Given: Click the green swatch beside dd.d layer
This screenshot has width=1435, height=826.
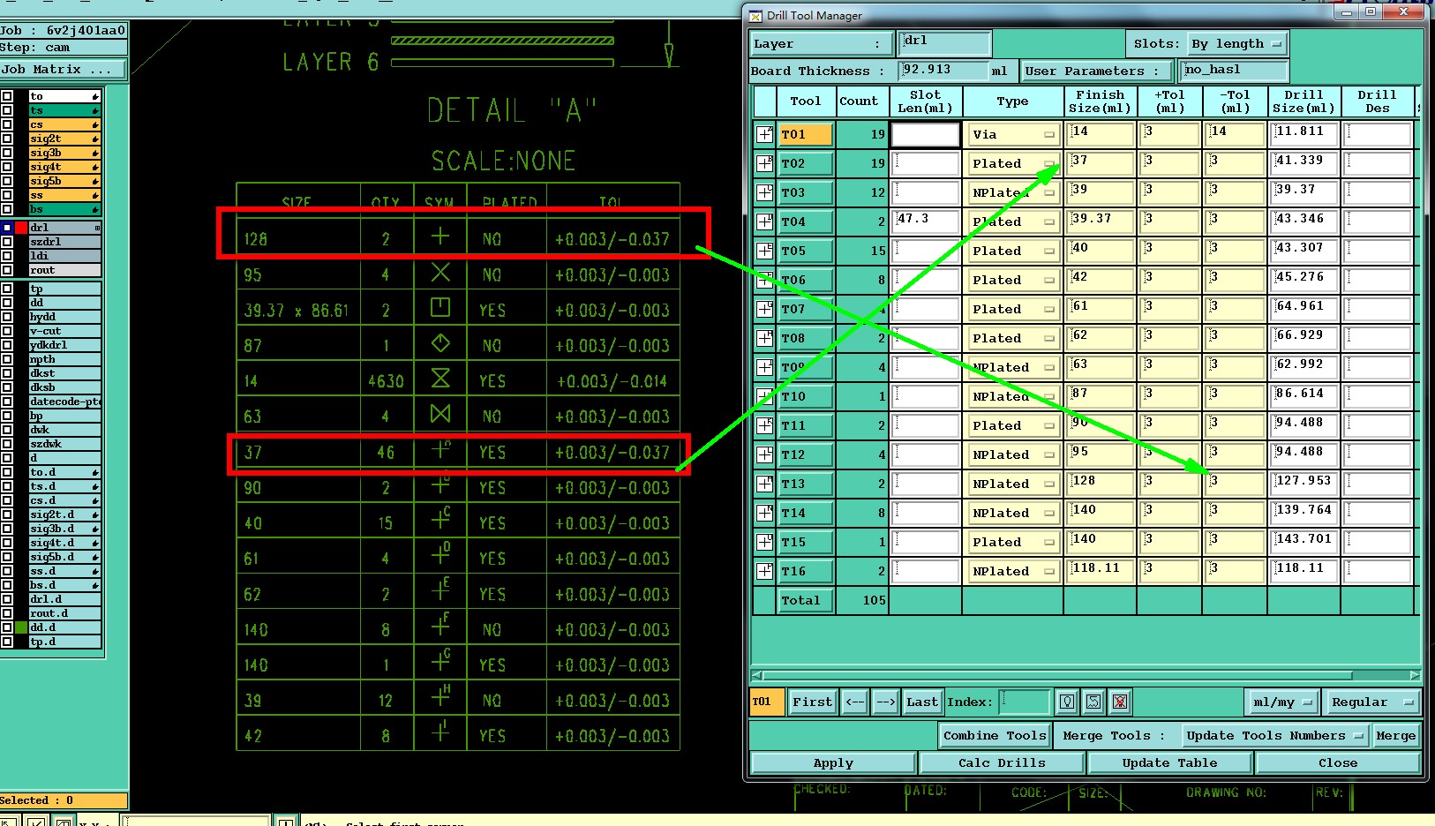Looking at the screenshot, I should click(x=21, y=627).
